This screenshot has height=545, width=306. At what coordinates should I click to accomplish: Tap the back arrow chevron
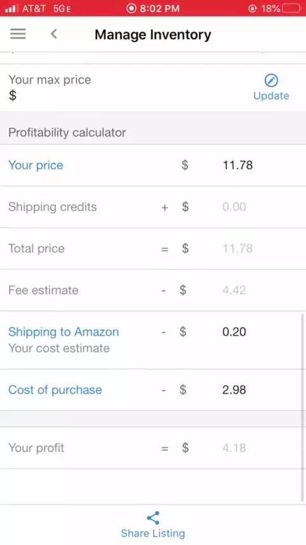click(54, 34)
